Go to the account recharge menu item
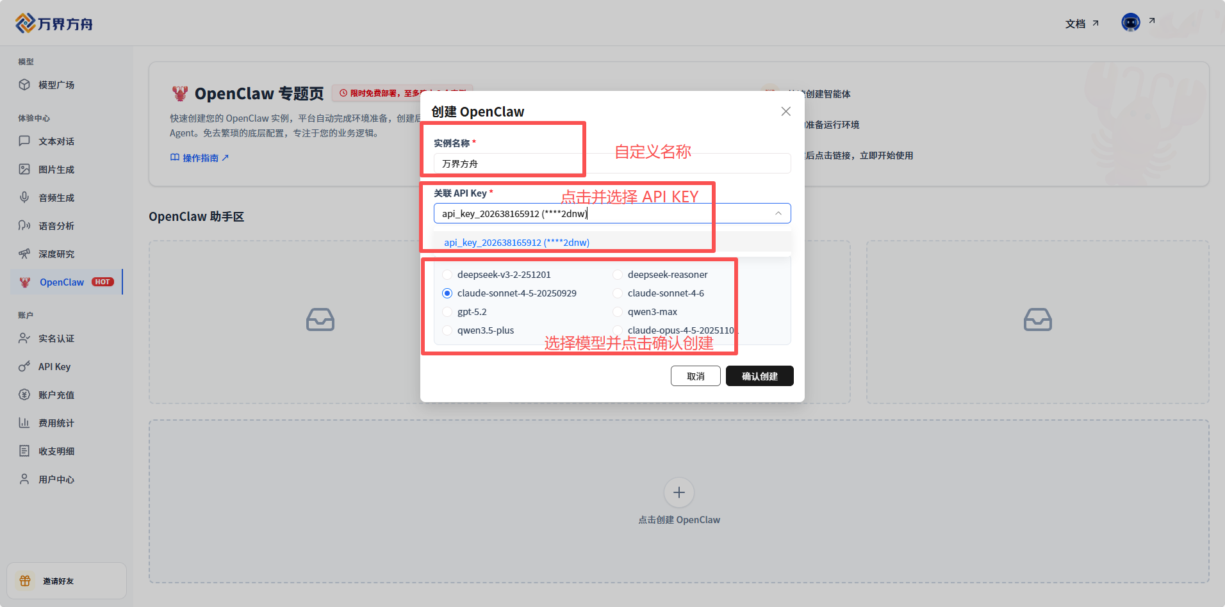1225x607 pixels. coord(56,394)
